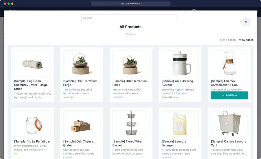
Task: Select the Laundry Detergent product image
Action: coord(180,123)
